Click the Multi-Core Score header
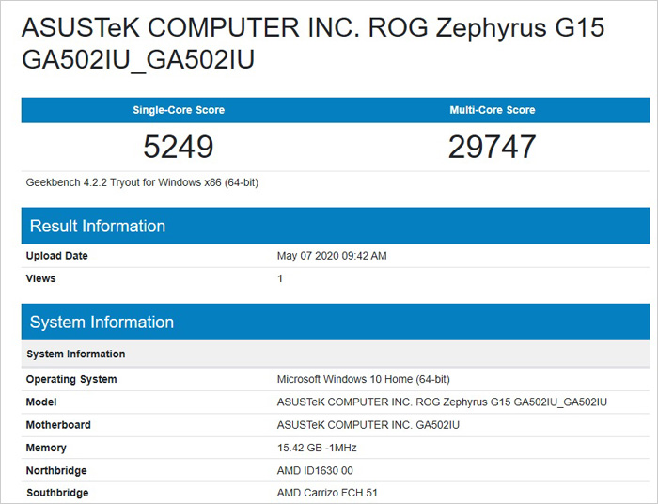Image resolution: width=658 pixels, height=504 pixels. [x=492, y=110]
